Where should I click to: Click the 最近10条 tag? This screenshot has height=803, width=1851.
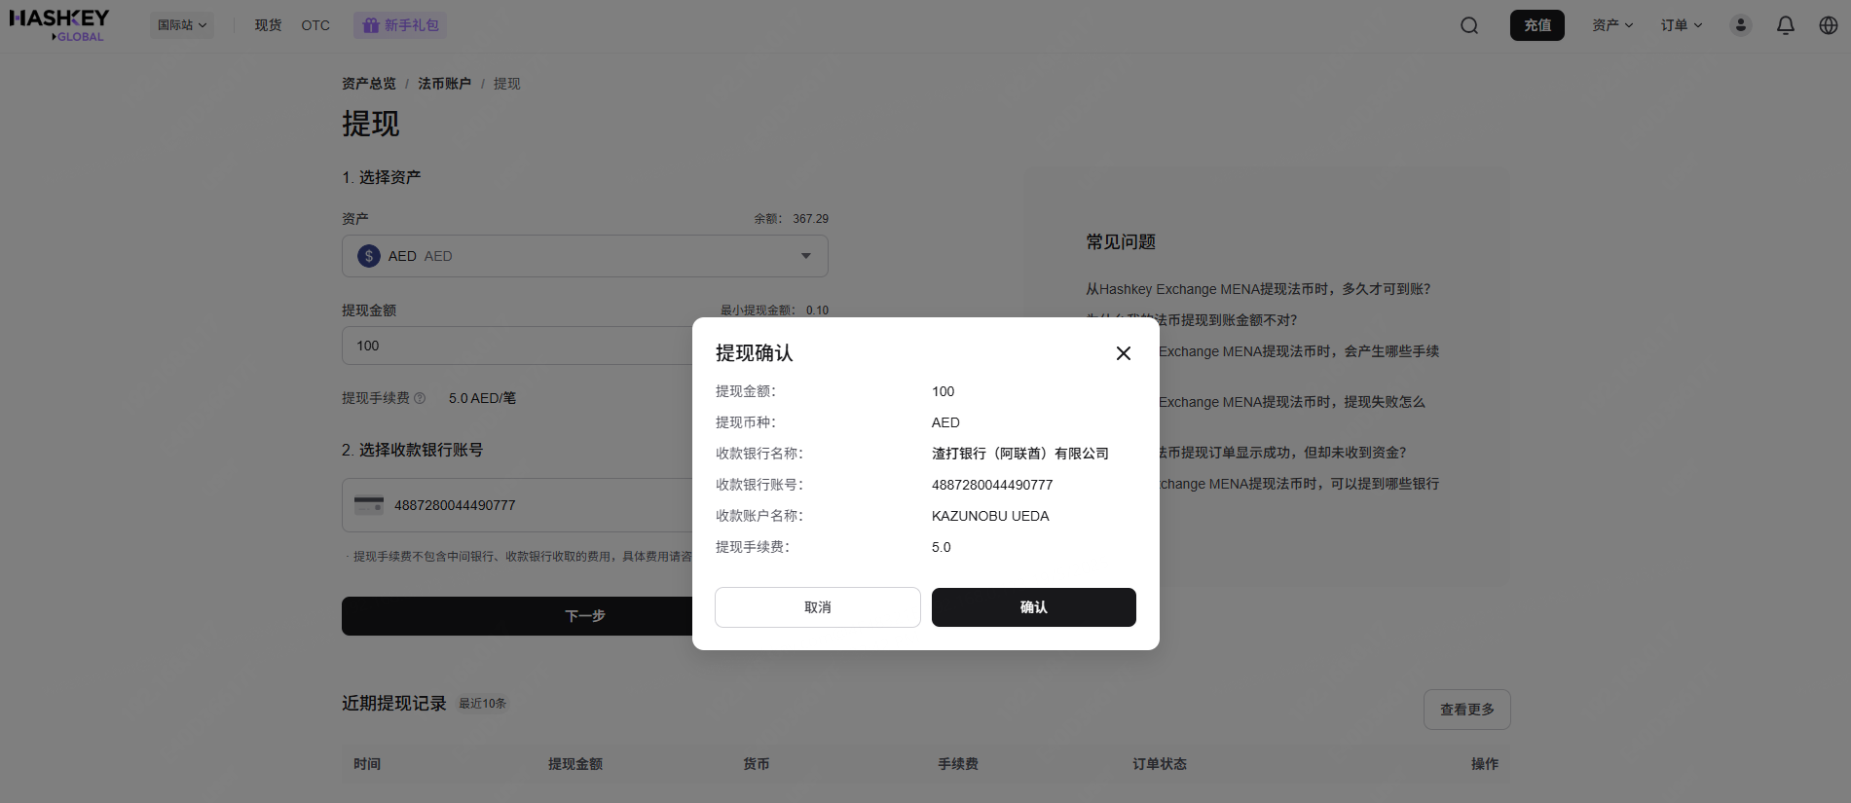click(x=483, y=704)
